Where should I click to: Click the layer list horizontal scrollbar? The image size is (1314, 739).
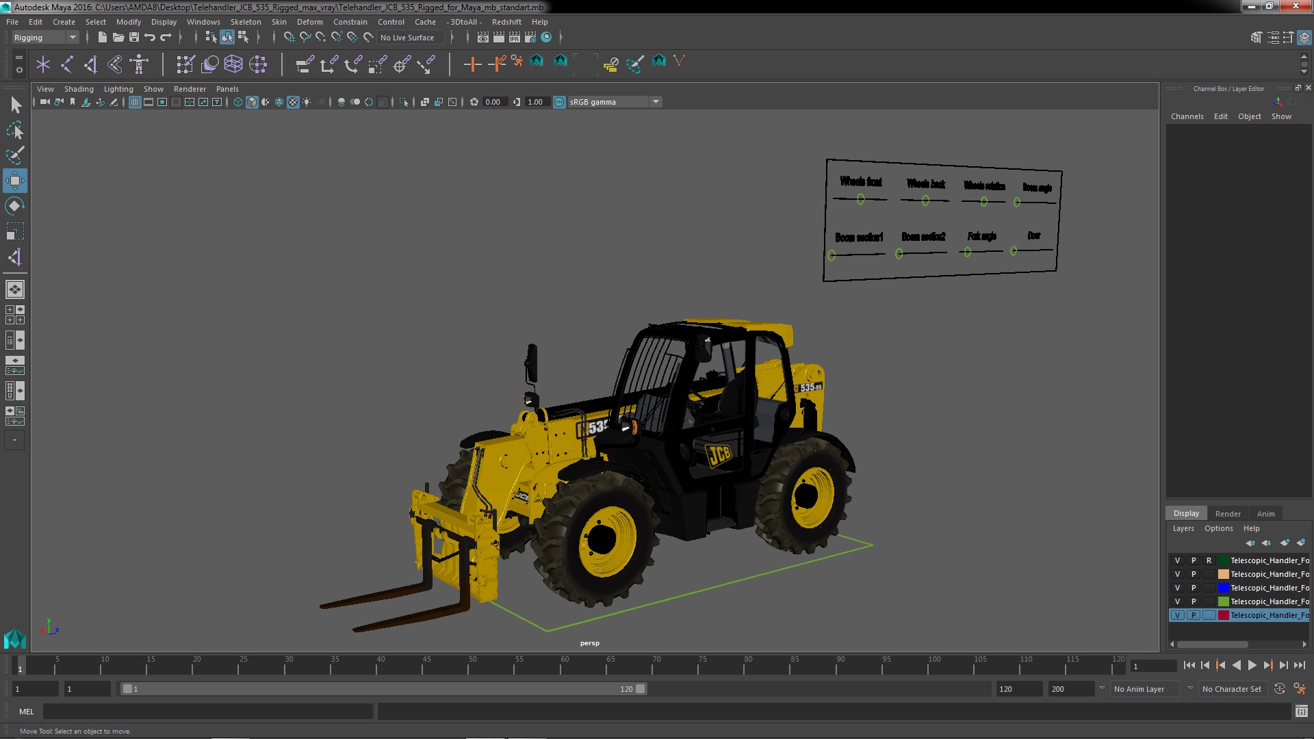point(1212,645)
